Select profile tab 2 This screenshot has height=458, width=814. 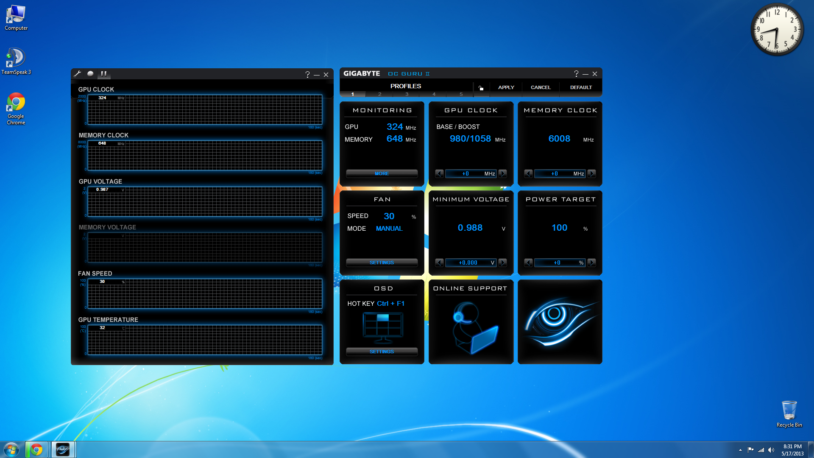(x=379, y=94)
